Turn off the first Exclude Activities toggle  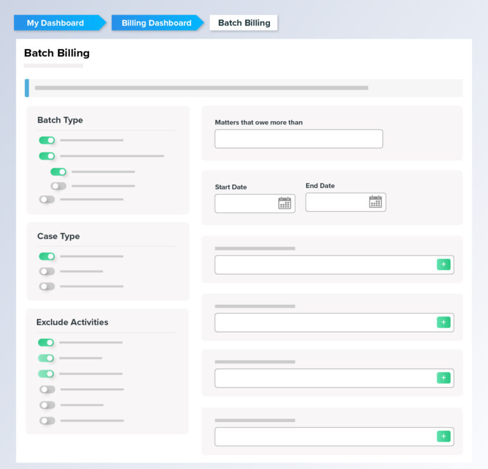pyautogui.click(x=46, y=343)
